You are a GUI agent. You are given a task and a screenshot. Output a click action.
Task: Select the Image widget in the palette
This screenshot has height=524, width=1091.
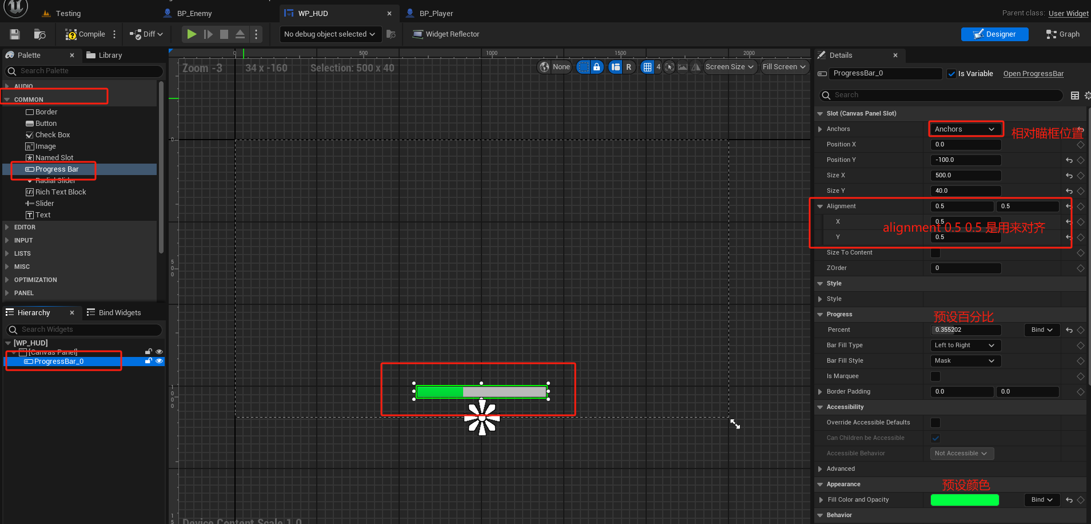[41, 146]
